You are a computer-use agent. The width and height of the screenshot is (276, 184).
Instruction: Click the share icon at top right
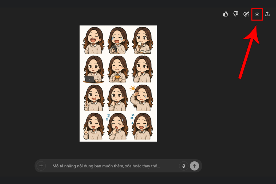click(267, 14)
